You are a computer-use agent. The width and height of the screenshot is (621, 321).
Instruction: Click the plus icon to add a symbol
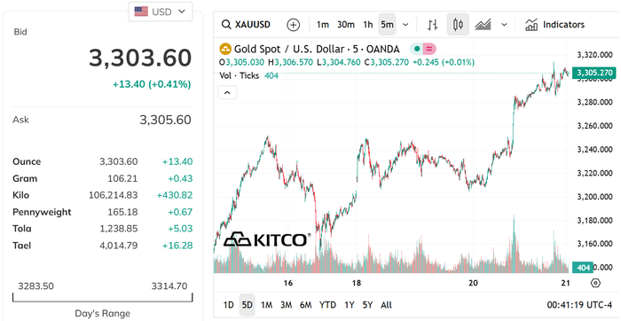click(x=293, y=25)
